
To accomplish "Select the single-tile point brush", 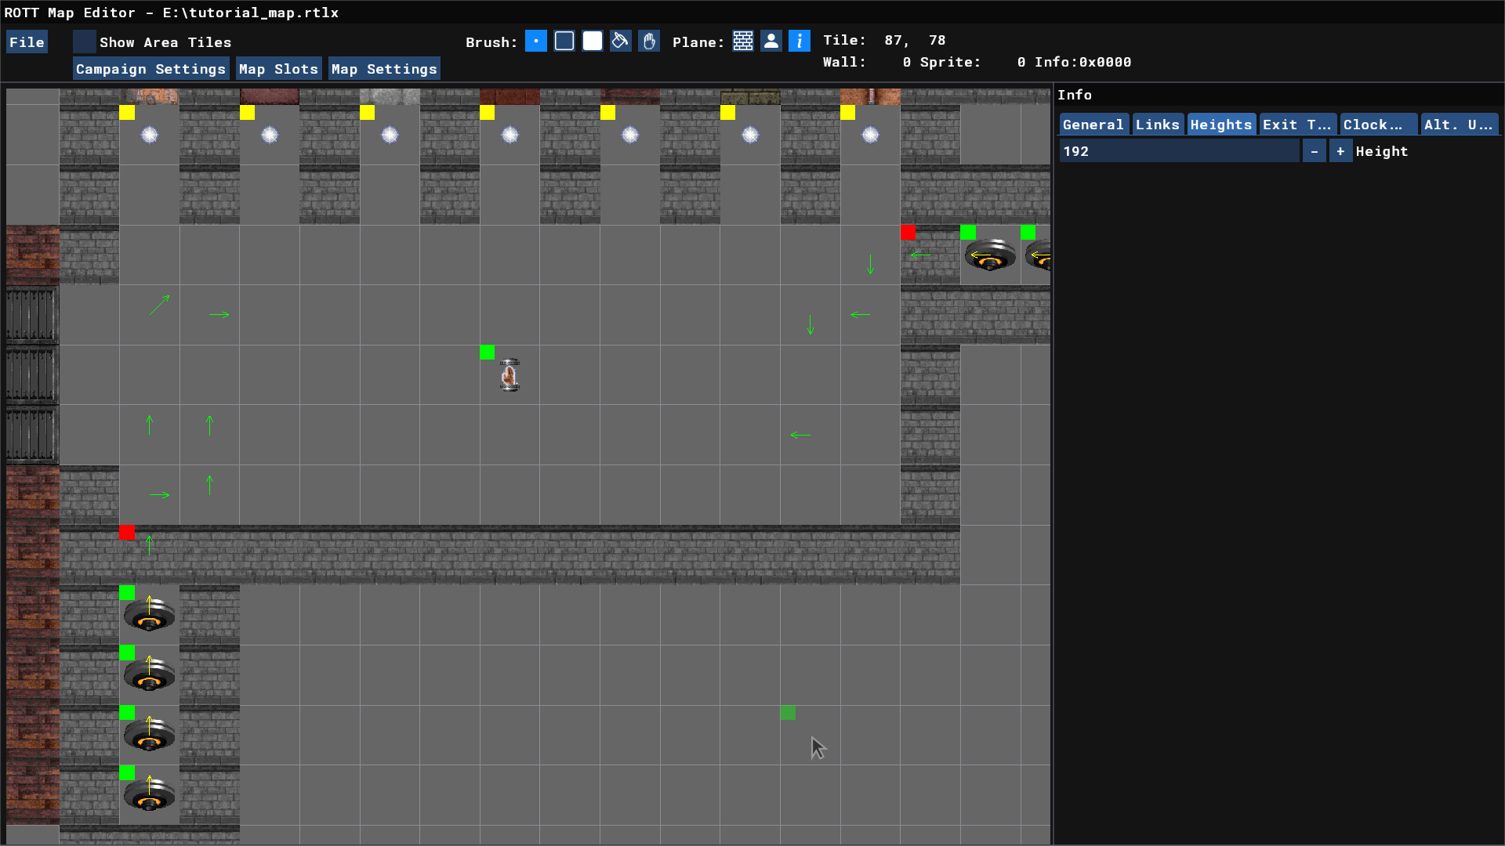I will pyautogui.click(x=536, y=42).
